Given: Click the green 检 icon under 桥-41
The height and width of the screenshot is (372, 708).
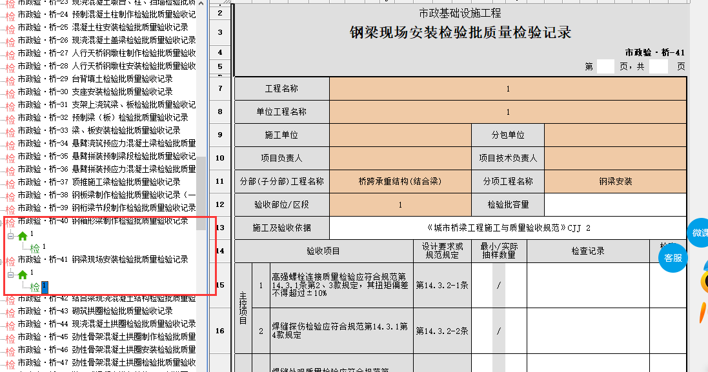Looking at the screenshot, I should (35, 287).
